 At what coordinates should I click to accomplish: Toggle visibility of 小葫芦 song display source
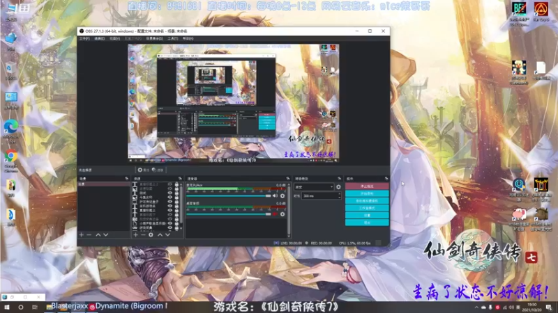coord(169,223)
